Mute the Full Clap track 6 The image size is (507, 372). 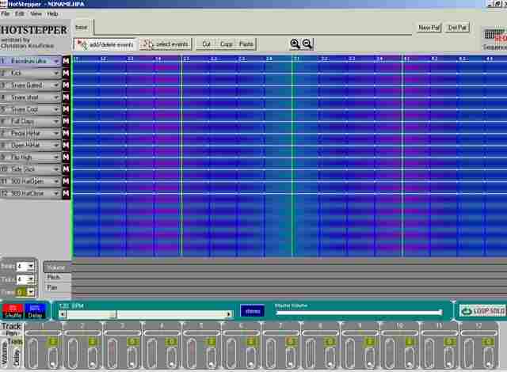pyautogui.click(x=66, y=121)
